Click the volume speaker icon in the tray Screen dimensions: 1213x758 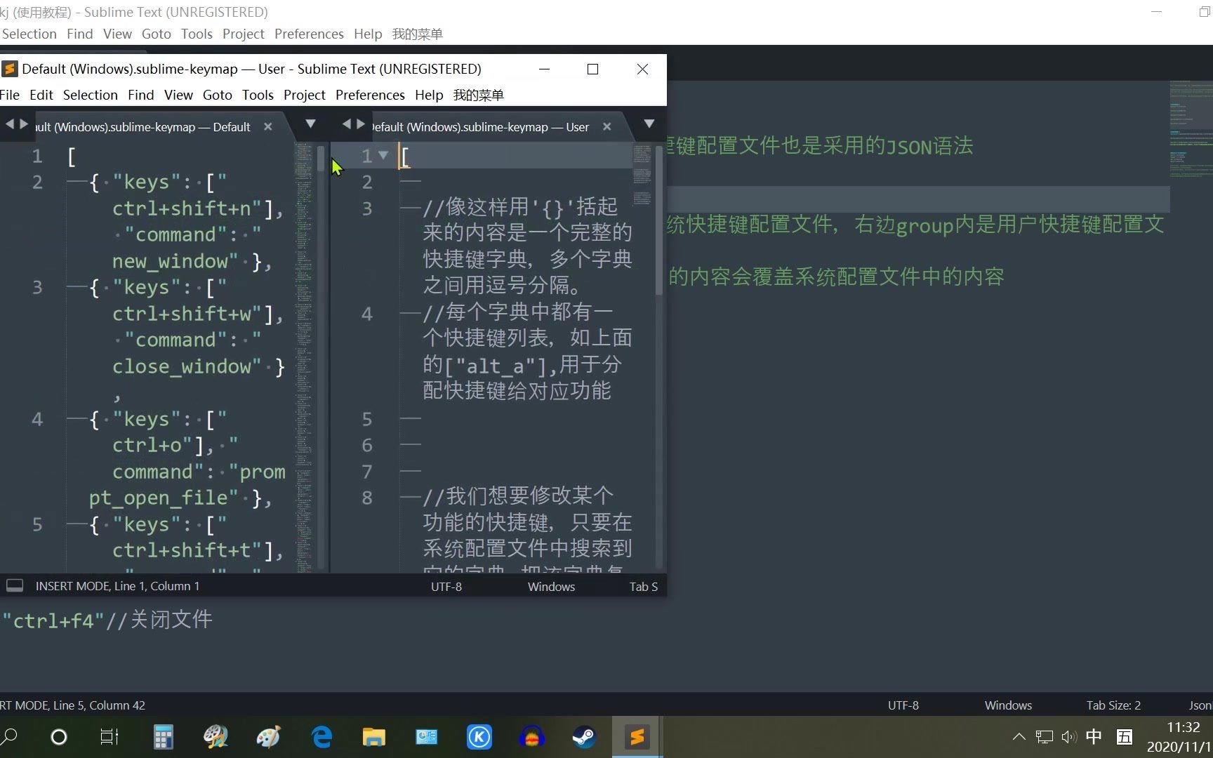(1069, 737)
